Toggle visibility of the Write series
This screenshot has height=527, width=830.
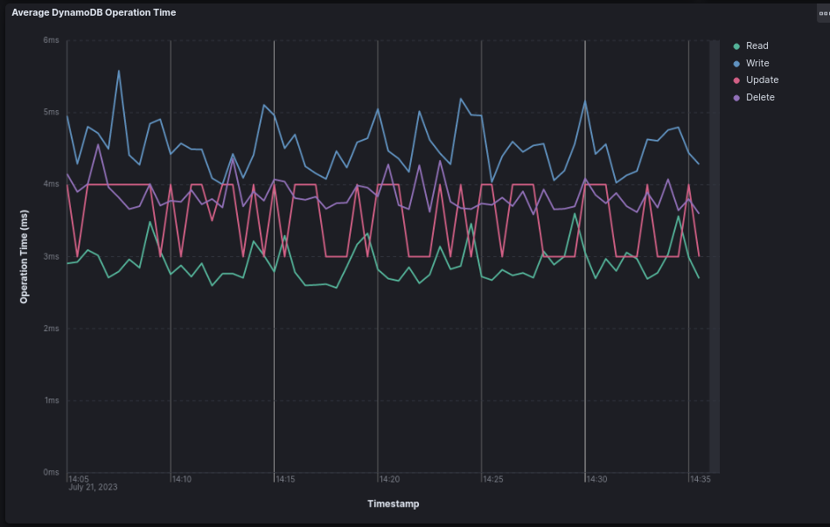(757, 63)
